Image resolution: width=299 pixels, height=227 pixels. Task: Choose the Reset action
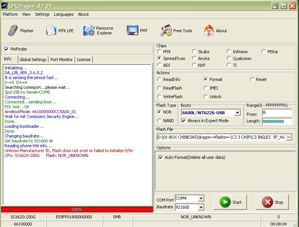coord(252,79)
